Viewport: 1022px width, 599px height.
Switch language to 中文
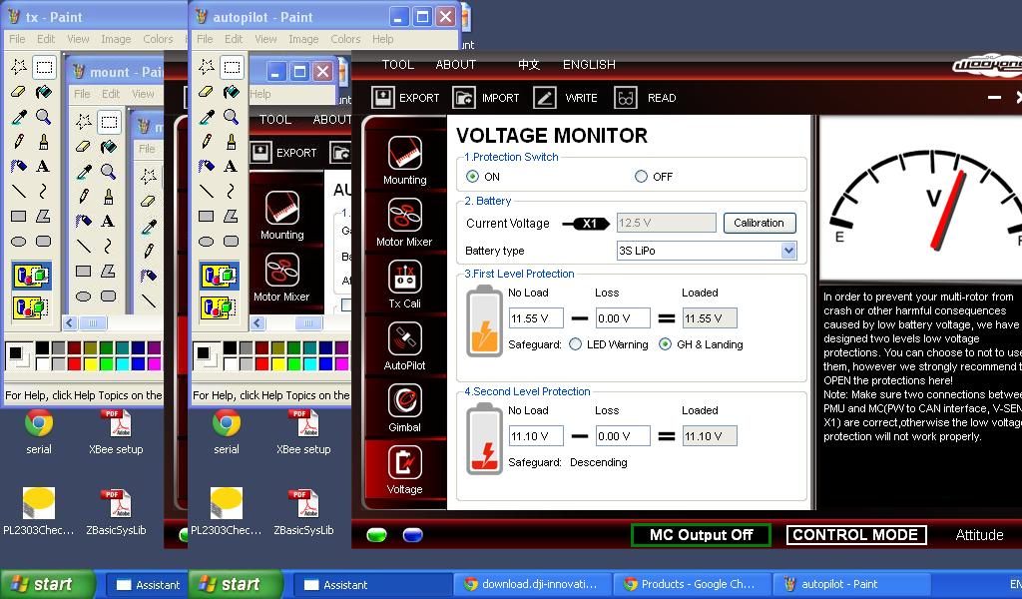click(x=528, y=64)
